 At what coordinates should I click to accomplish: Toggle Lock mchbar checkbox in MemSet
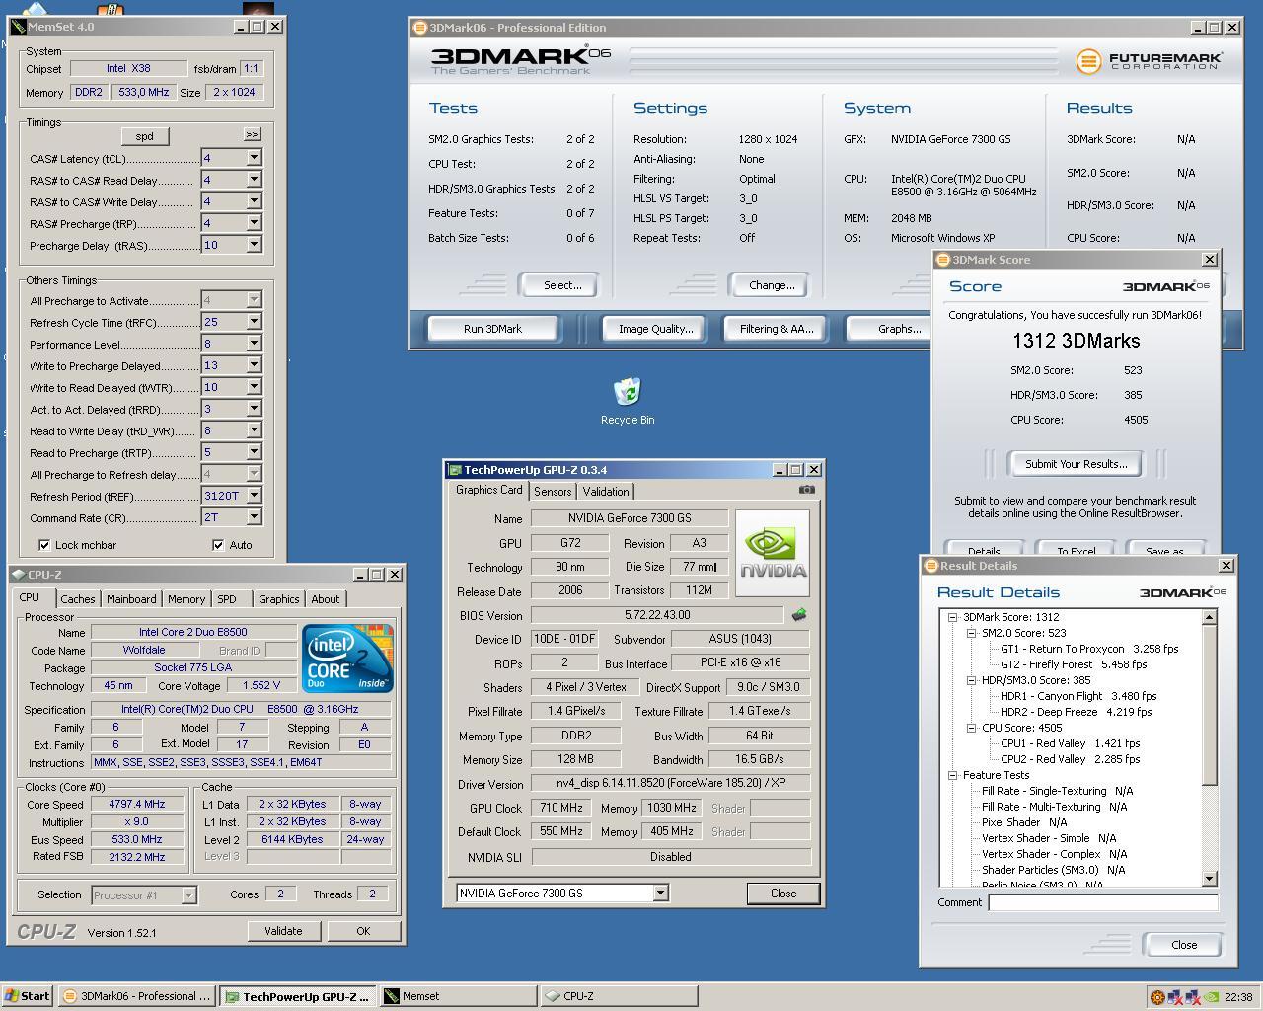point(44,545)
